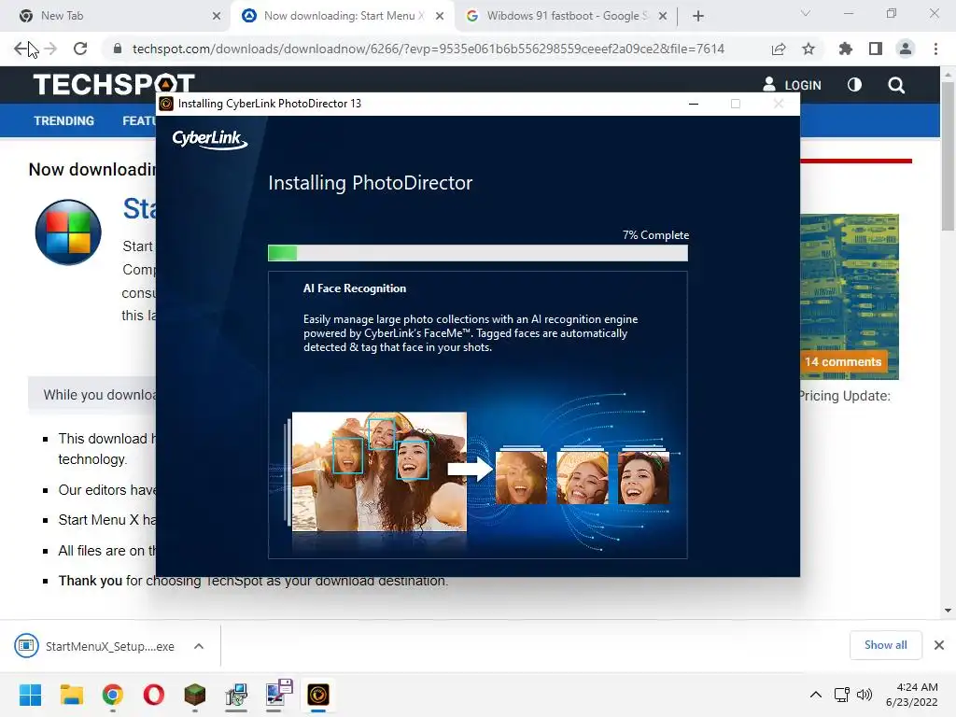Image resolution: width=956 pixels, height=717 pixels.
Task: Open the Chrome profile avatar
Action: click(906, 49)
